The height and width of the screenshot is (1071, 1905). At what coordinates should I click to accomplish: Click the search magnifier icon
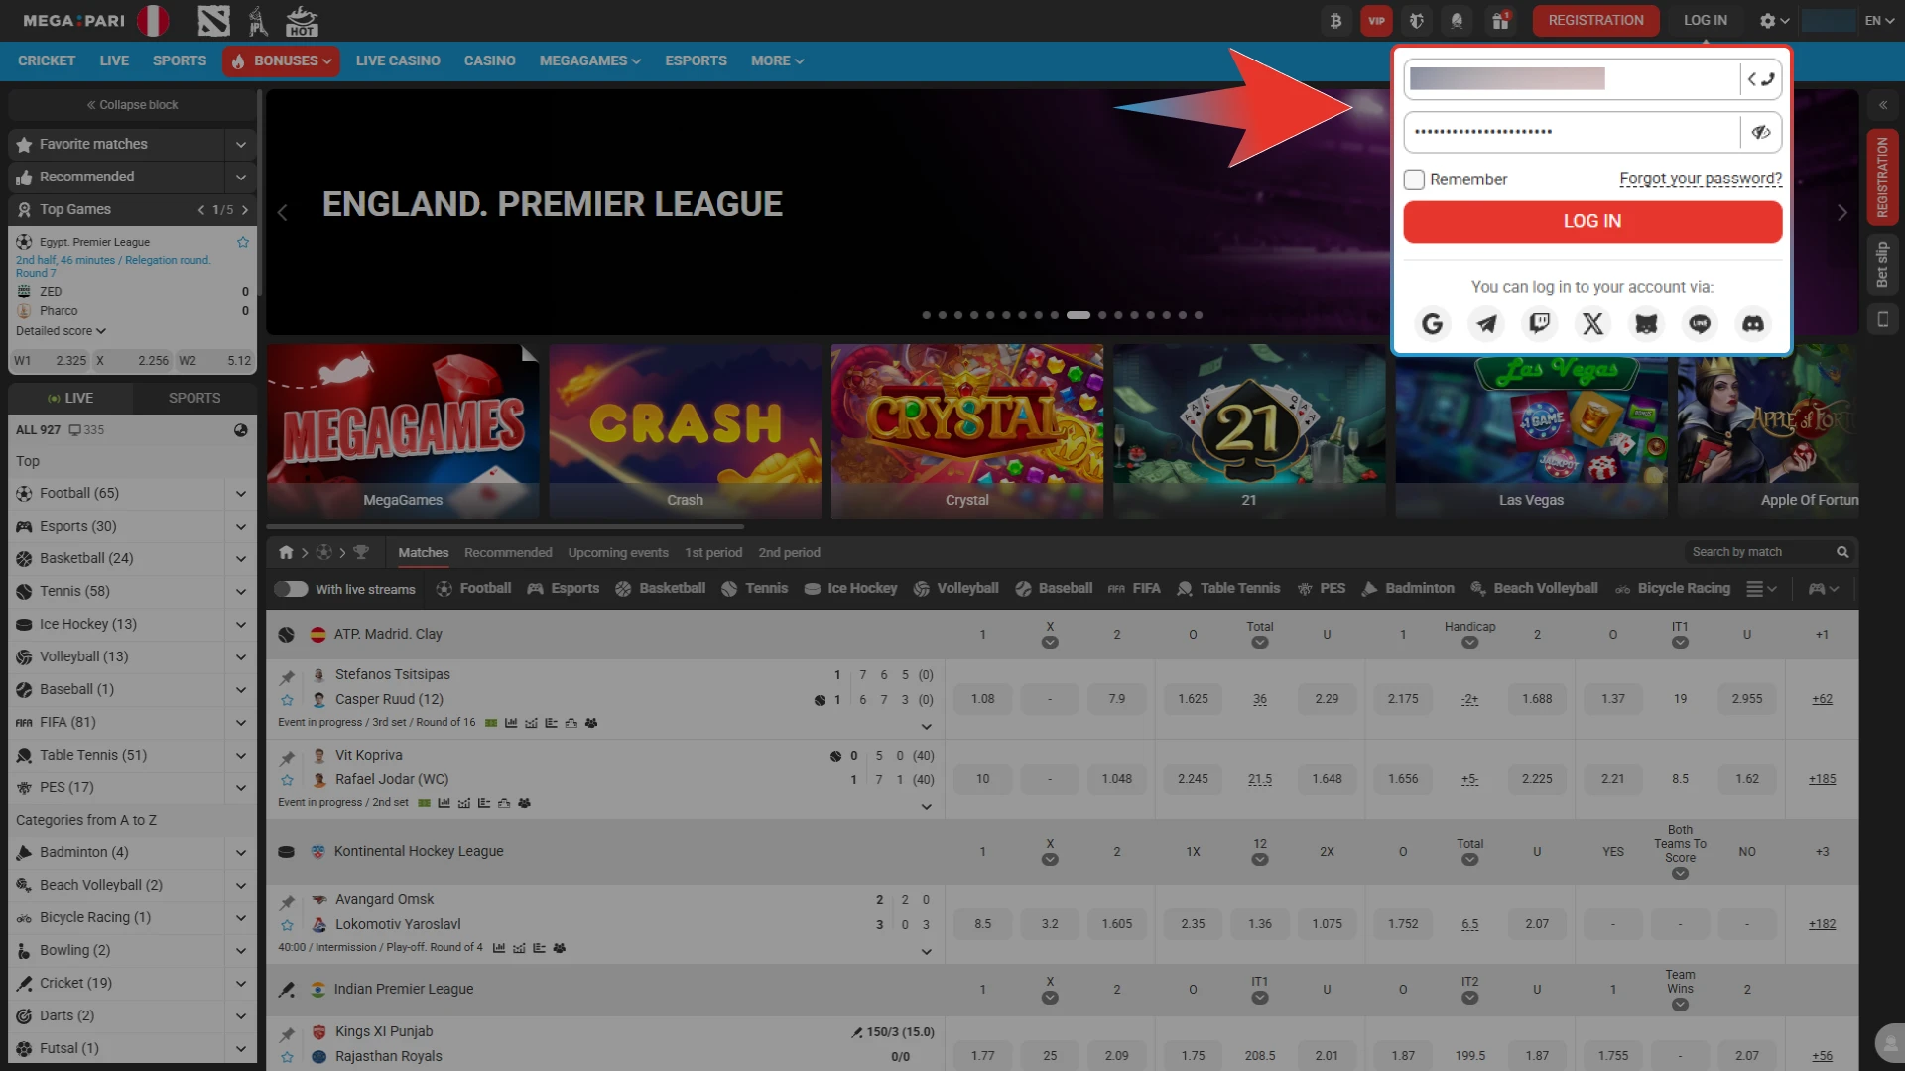1842,552
